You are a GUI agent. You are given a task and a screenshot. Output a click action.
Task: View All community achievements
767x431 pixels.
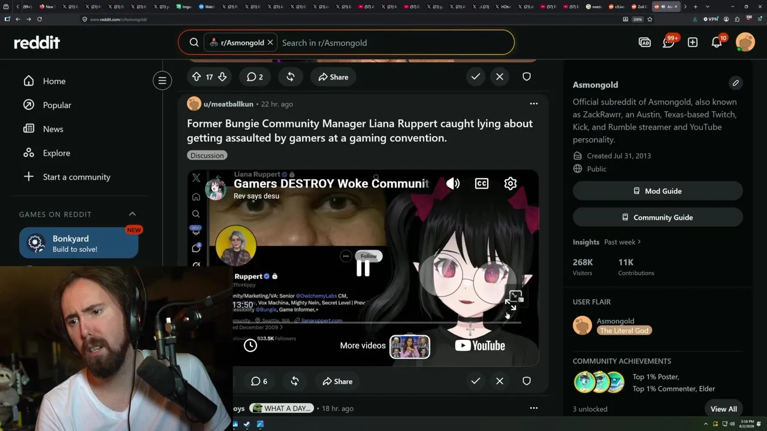pyautogui.click(x=724, y=409)
